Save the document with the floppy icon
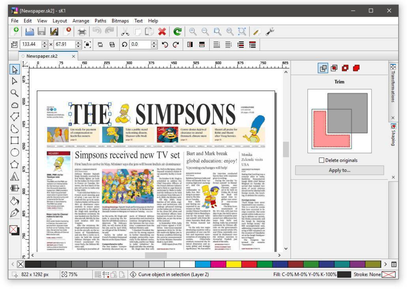 tap(41, 32)
